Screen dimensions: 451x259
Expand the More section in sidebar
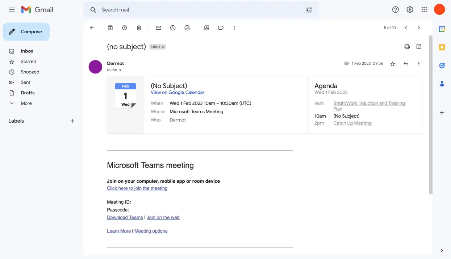[x=26, y=103]
